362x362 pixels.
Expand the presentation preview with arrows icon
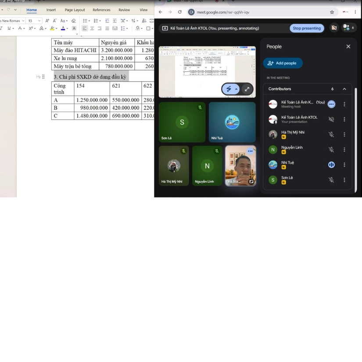coord(247,89)
